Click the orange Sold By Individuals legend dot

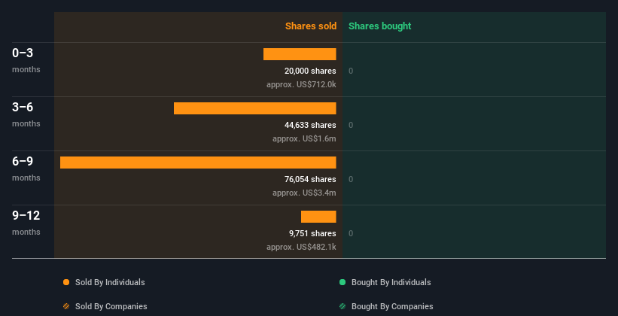tap(66, 282)
